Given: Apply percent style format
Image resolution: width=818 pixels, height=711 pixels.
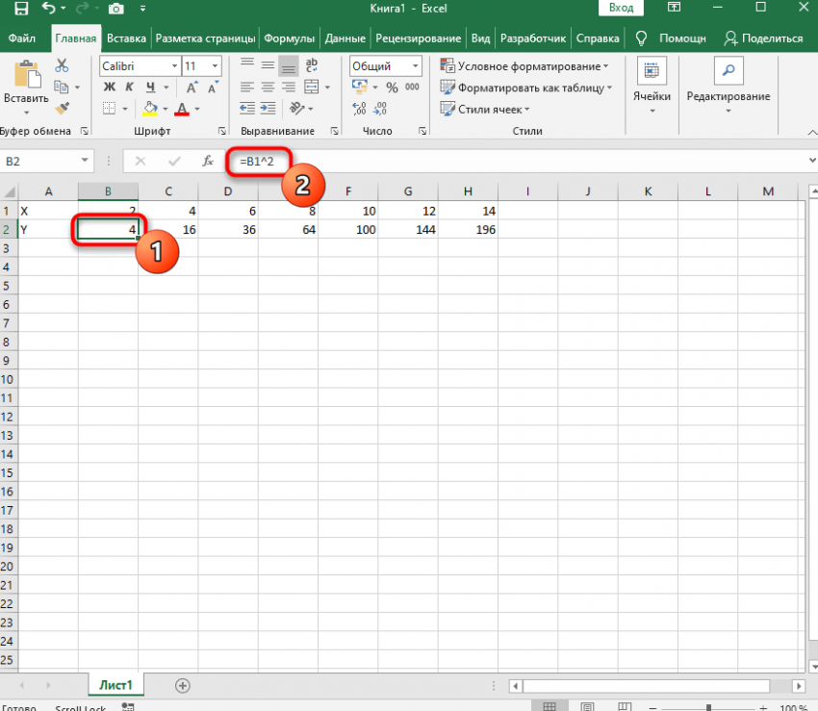Looking at the screenshot, I should [x=392, y=87].
